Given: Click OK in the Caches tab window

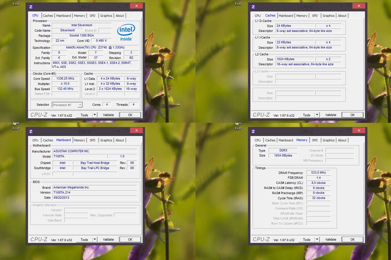Looking at the screenshot, I should click(353, 115).
